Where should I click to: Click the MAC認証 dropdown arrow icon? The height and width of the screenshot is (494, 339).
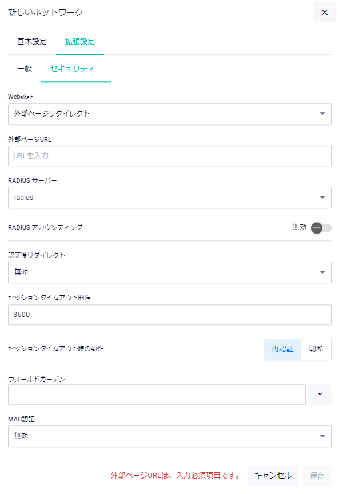click(x=322, y=436)
